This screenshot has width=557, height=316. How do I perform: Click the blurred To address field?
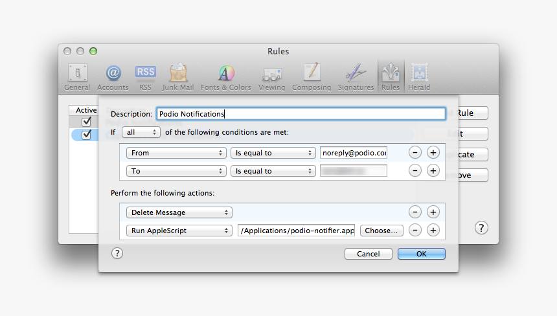[x=354, y=171]
